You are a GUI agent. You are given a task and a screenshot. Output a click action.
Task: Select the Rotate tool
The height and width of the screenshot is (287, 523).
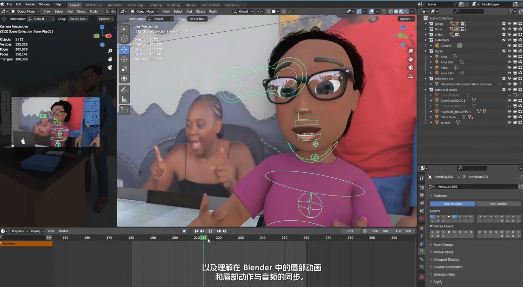(124, 59)
